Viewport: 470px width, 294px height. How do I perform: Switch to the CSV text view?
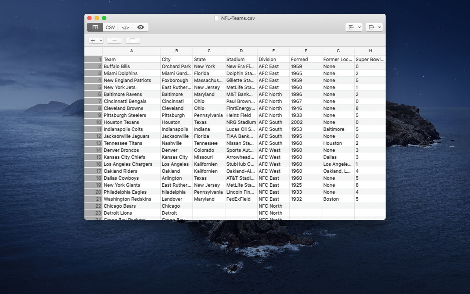coord(110,27)
